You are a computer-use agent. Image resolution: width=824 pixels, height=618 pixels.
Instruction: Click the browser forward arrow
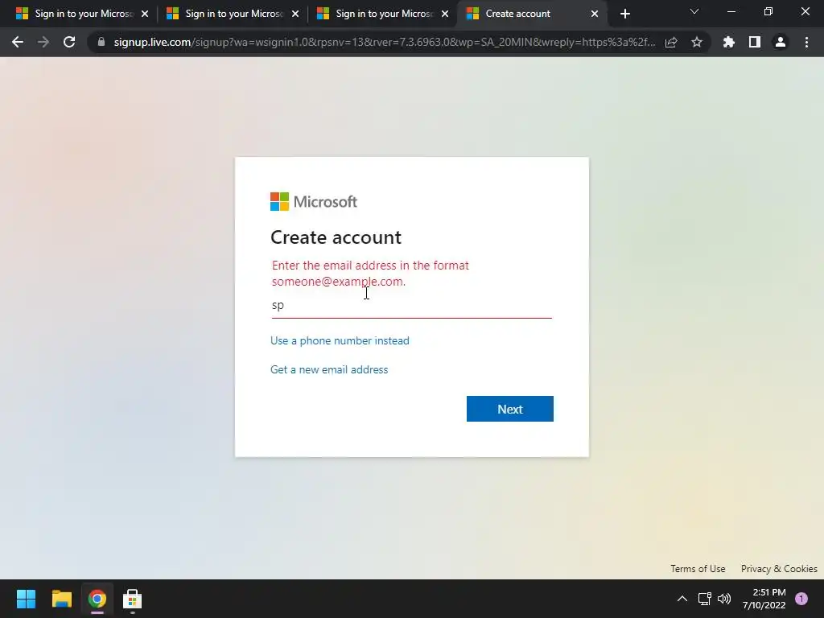[x=43, y=42]
